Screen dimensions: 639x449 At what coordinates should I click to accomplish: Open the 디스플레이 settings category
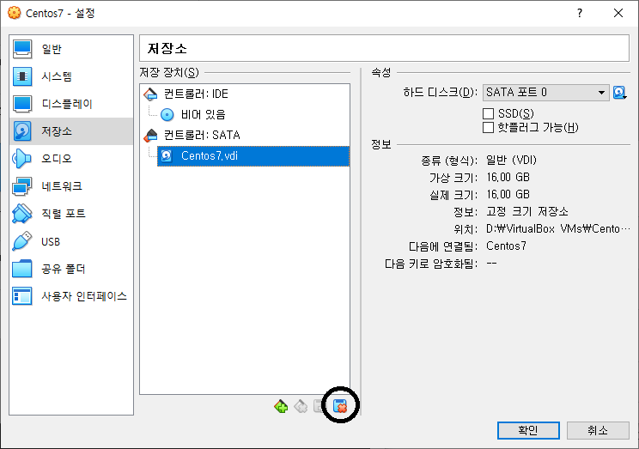(x=71, y=104)
